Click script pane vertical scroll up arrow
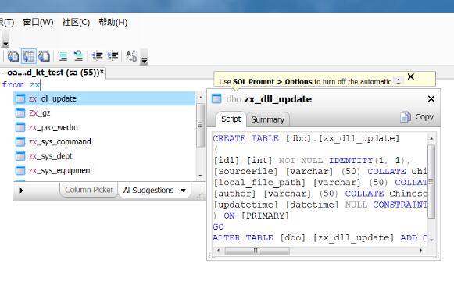 click(431, 138)
